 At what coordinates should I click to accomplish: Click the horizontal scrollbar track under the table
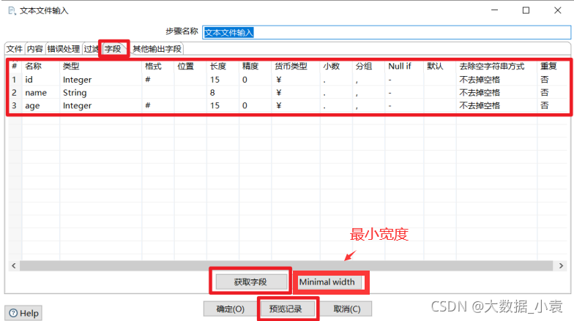click(286, 265)
